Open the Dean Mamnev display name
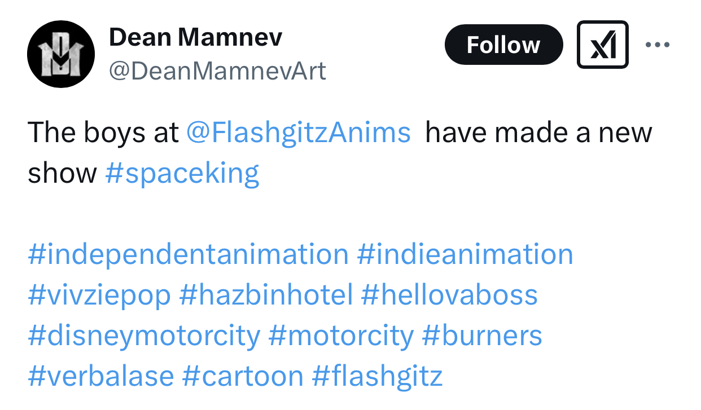This screenshot has width=701, height=410. [195, 37]
